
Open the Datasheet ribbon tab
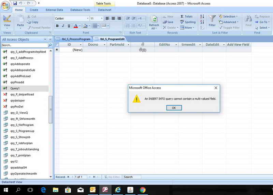click(104, 10)
